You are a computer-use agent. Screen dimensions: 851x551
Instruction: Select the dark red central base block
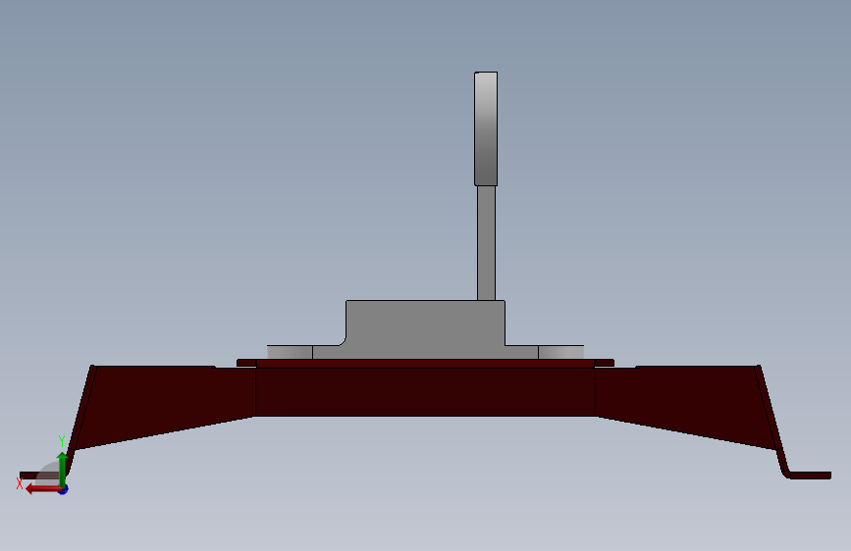pyautogui.click(x=425, y=391)
